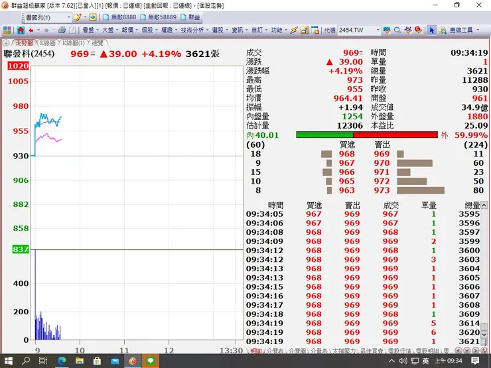This screenshot has height=368, width=491.
Task: Select the 分量表 bottom tab
Action: [318, 351]
